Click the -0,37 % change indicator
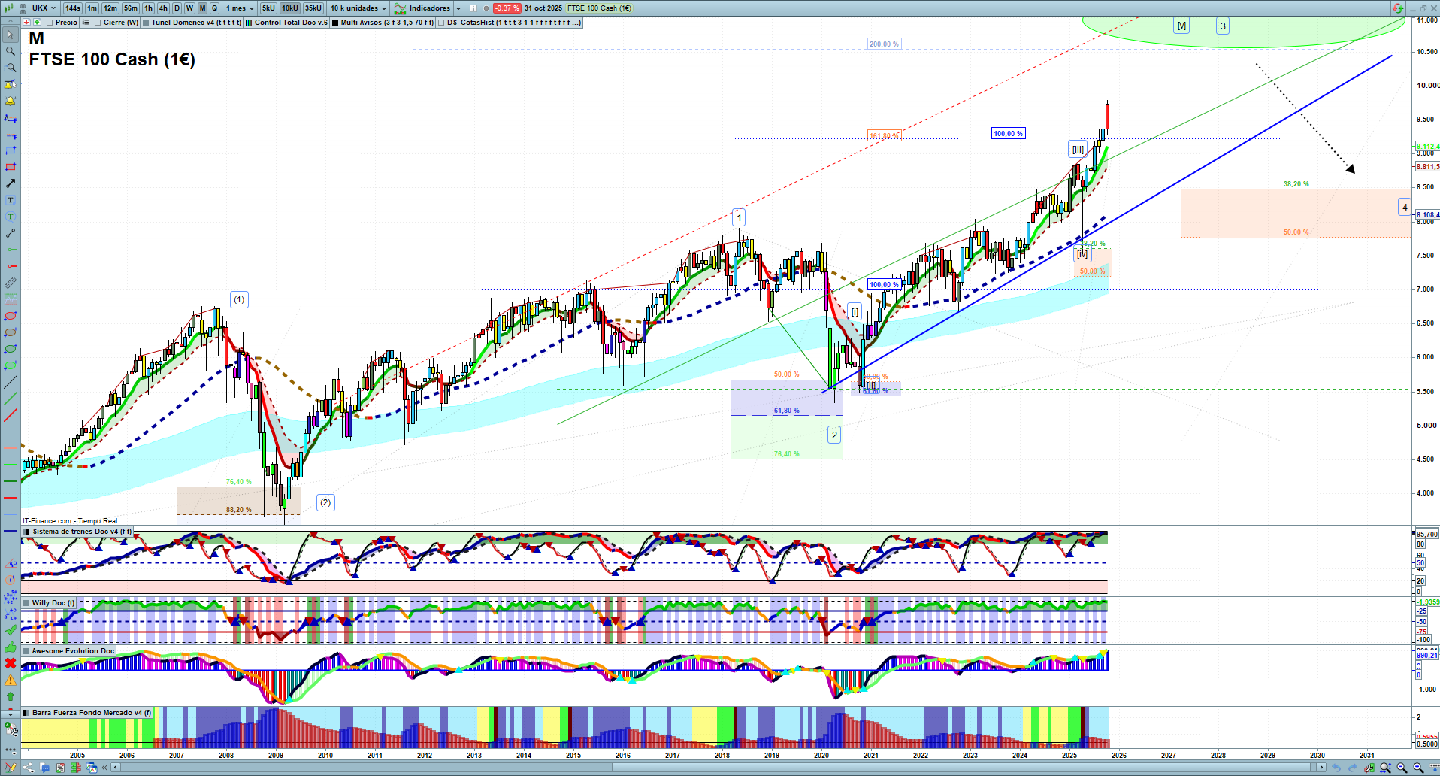The height and width of the screenshot is (776, 1440). click(x=507, y=8)
